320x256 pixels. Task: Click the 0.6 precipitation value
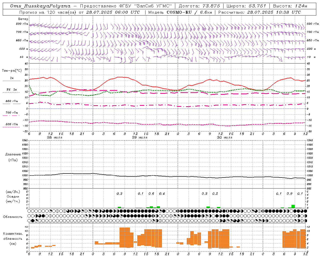tap(151, 194)
